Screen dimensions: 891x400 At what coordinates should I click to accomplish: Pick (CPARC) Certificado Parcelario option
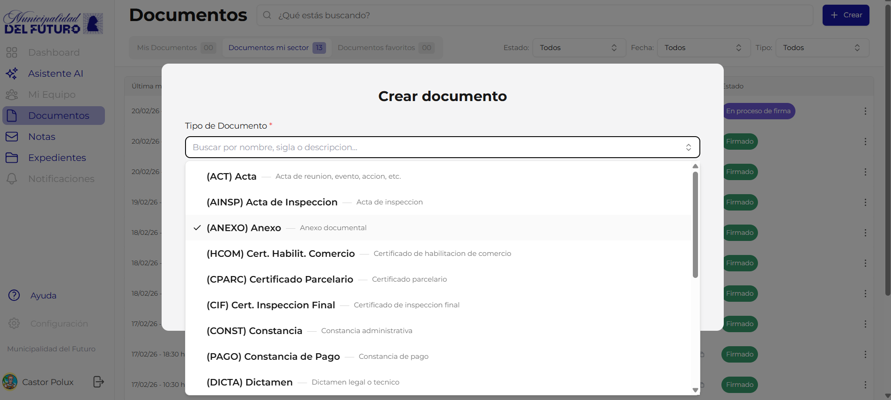click(280, 279)
